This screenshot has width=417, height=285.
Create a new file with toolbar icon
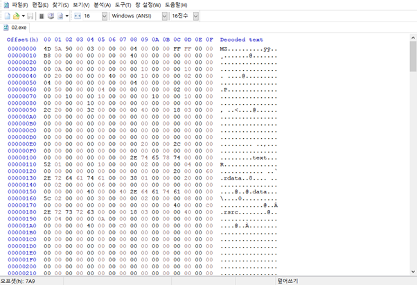tap(8, 16)
